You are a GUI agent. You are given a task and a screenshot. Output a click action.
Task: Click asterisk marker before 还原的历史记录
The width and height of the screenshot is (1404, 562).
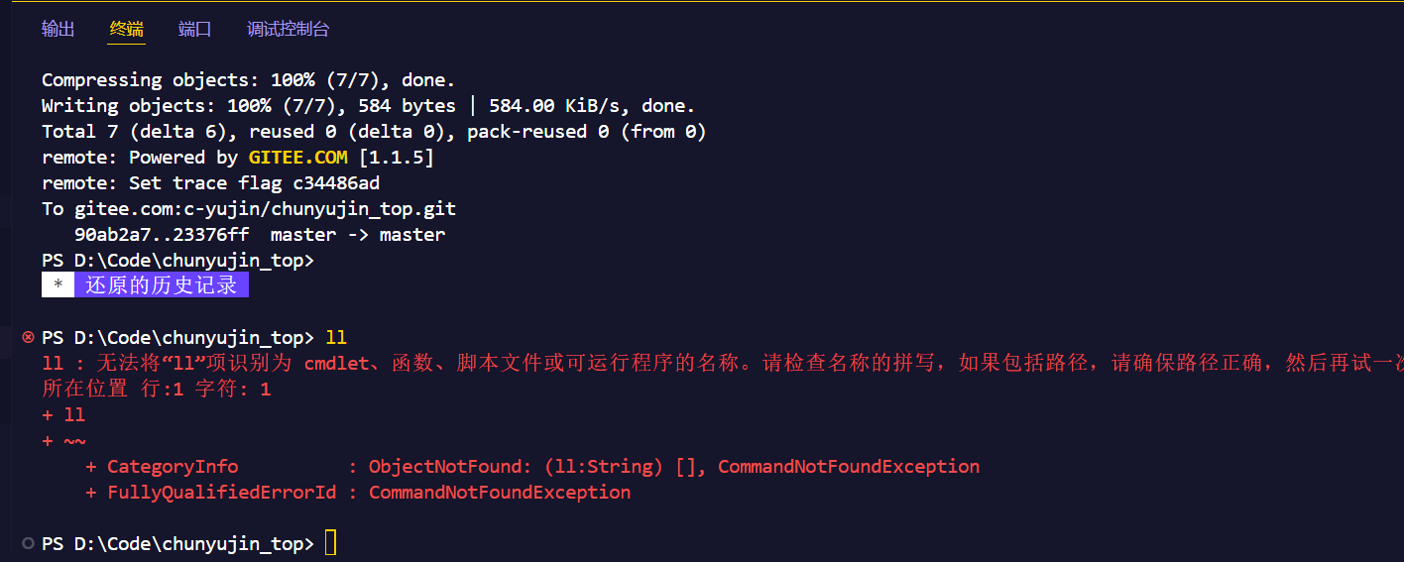click(58, 286)
